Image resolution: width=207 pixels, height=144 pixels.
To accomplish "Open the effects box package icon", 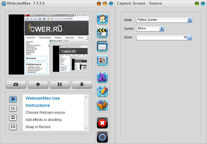I will coord(102,105).
